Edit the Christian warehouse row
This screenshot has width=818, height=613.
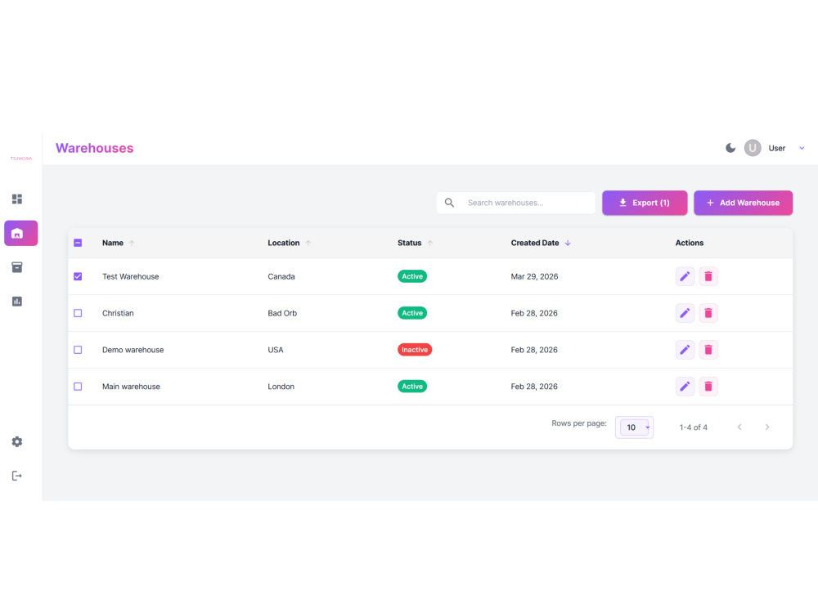(x=685, y=313)
